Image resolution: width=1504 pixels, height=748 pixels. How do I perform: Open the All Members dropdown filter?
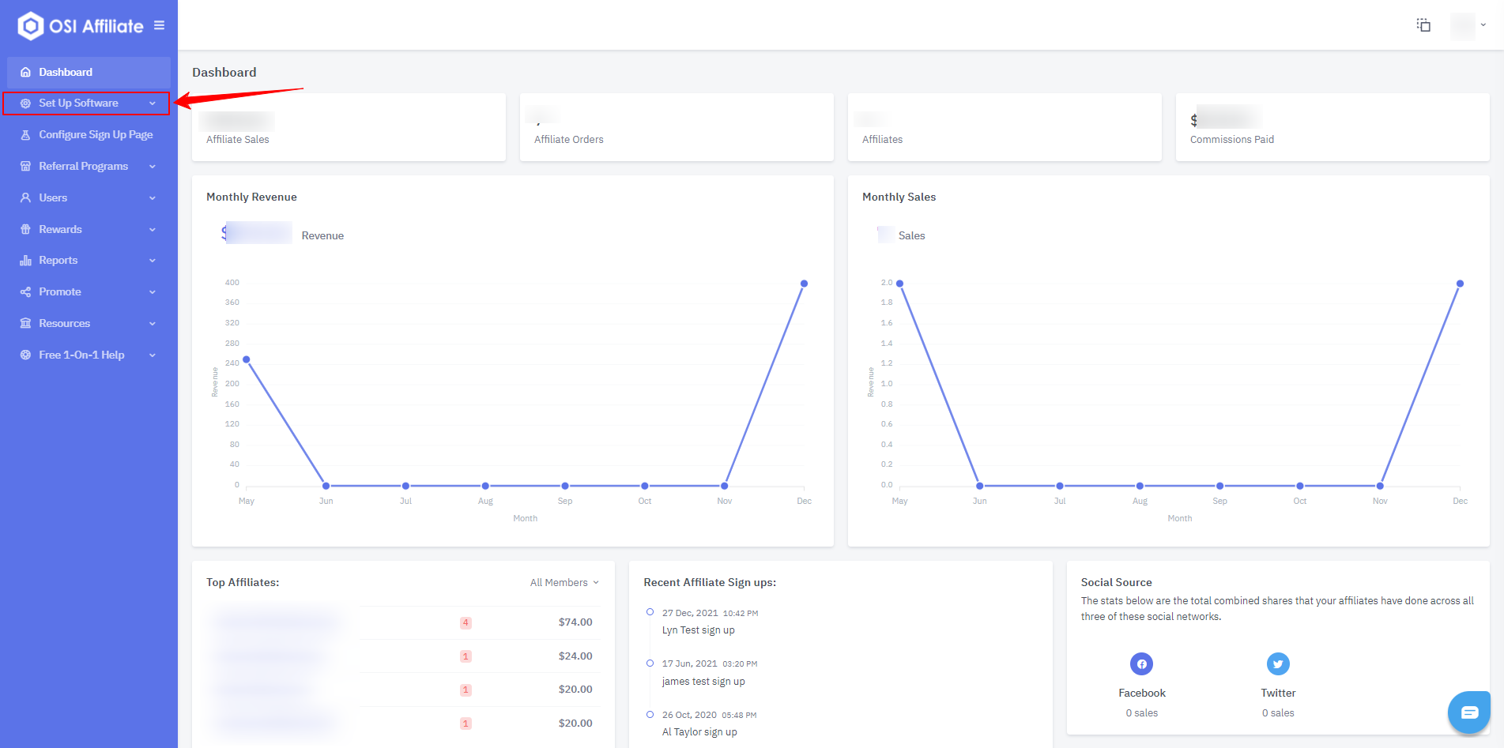pos(564,583)
